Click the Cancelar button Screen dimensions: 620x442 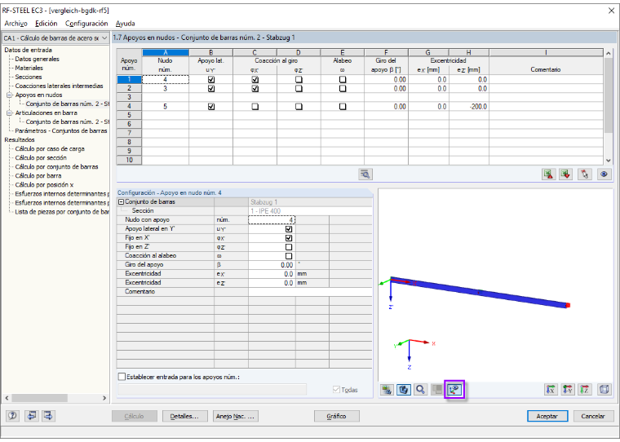(x=593, y=416)
